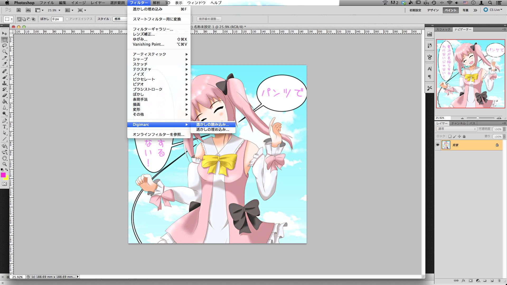The height and width of the screenshot is (285, 507).
Task: Select the Pen tool
Action: coord(4,121)
